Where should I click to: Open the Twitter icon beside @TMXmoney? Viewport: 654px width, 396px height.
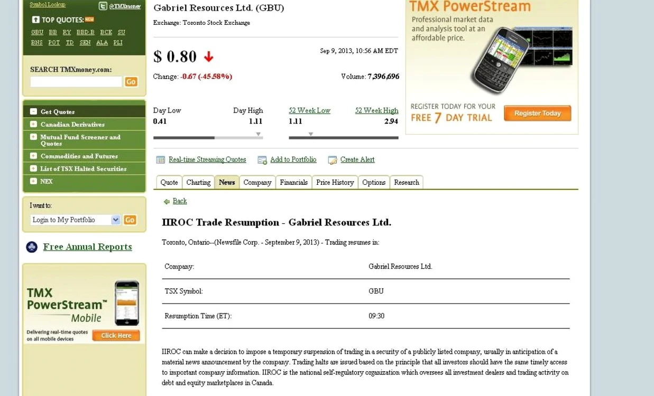[103, 6]
